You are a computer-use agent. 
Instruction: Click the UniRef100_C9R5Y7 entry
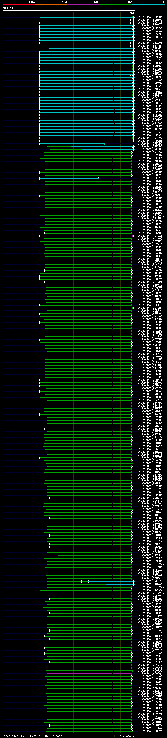[150, 164]
